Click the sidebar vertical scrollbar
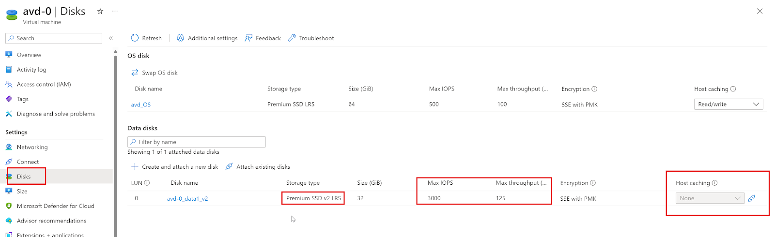 (x=115, y=145)
